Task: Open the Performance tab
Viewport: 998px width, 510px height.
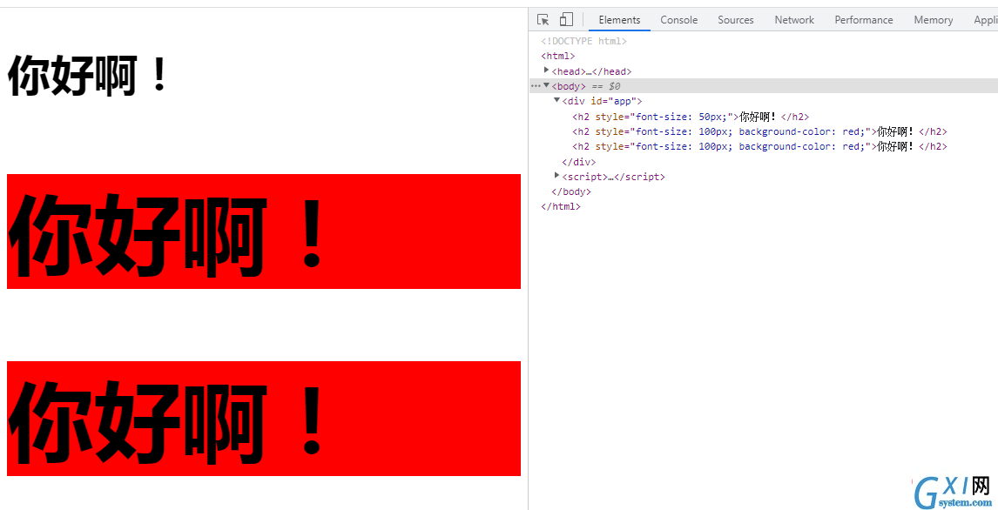Action: pyautogui.click(x=863, y=20)
